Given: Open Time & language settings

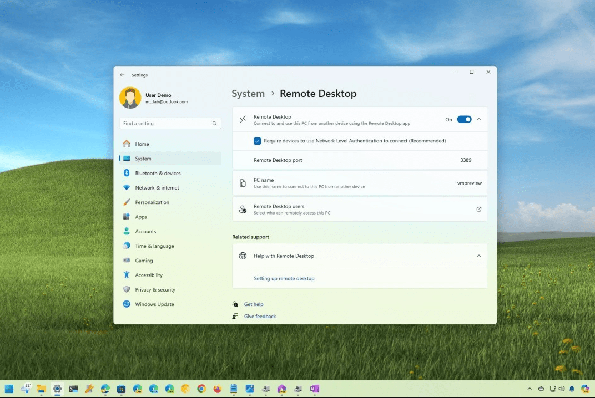Looking at the screenshot, I should tap(170, 246).
